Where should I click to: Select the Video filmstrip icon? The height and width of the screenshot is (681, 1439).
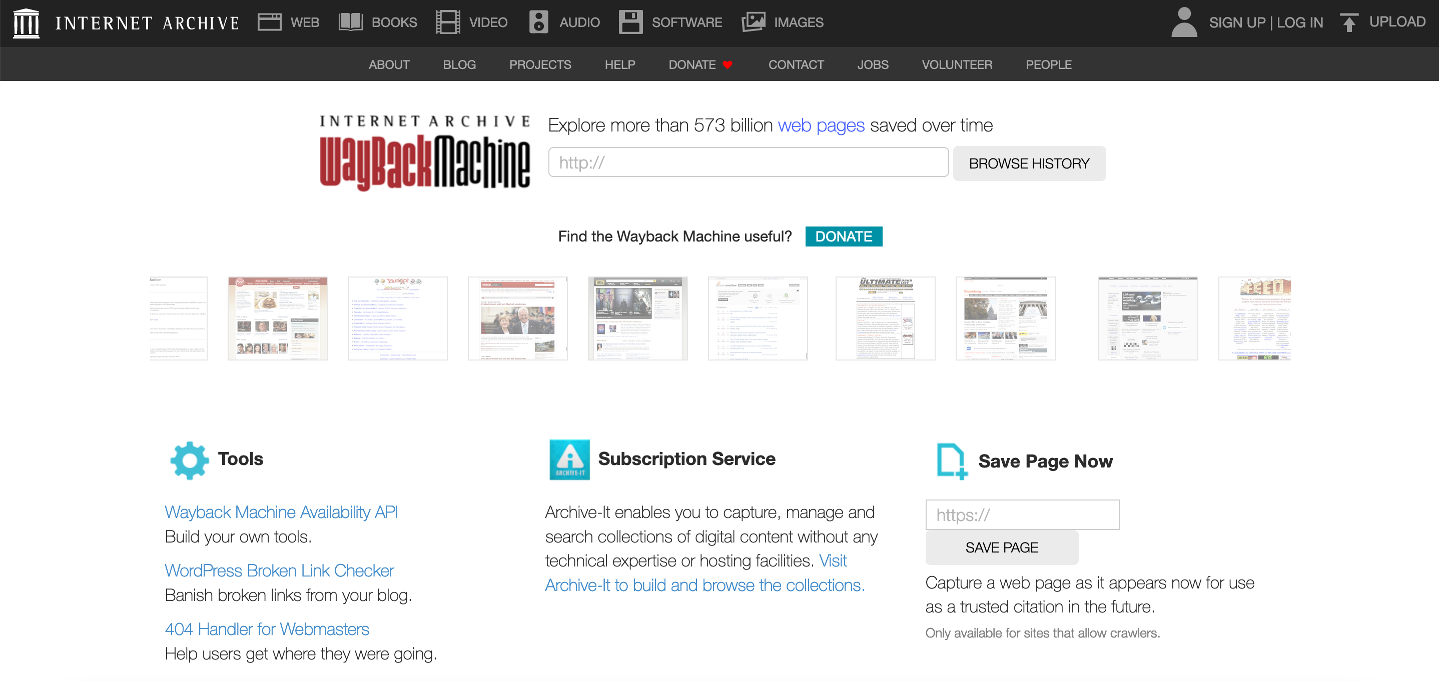(447, 22)
